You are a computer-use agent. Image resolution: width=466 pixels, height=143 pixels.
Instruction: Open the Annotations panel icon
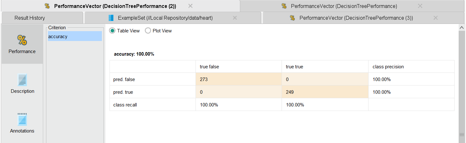pos(22,120)
